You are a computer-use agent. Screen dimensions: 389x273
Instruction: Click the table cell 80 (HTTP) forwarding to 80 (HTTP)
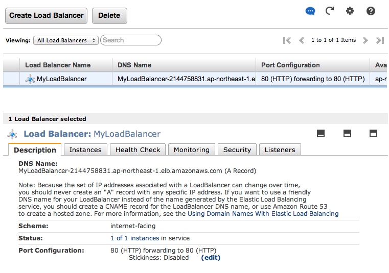313,79
